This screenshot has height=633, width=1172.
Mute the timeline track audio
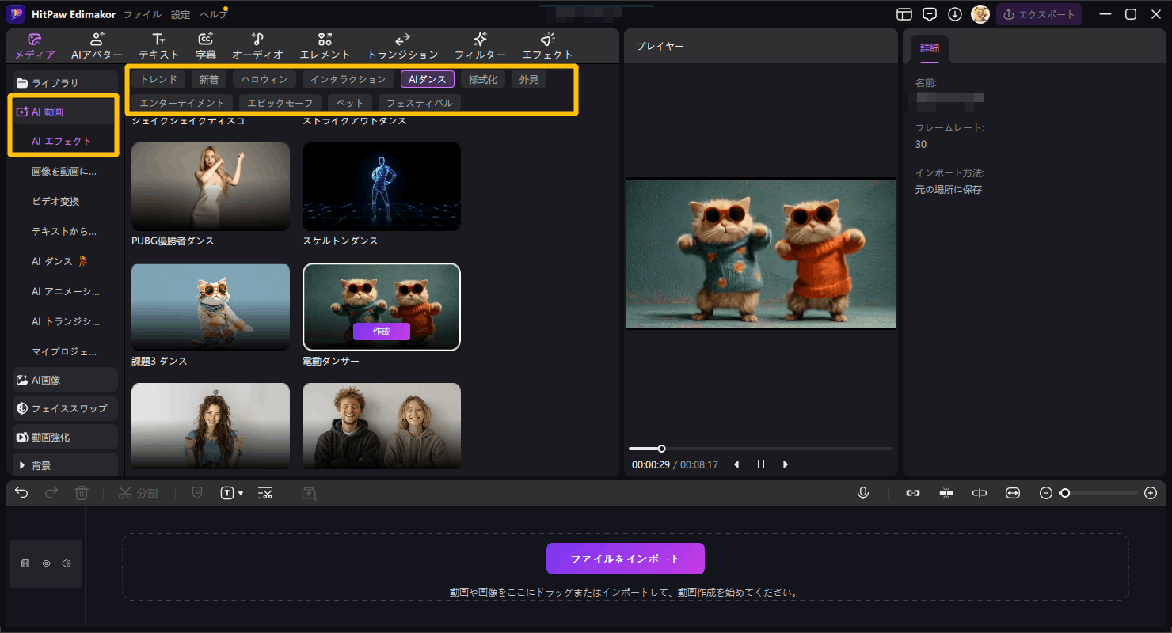67,563
